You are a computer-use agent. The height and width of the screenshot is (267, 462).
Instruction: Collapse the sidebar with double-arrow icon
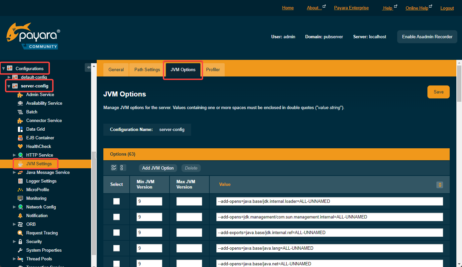coord(88,67)
